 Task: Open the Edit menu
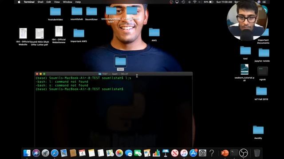[48, 2]
